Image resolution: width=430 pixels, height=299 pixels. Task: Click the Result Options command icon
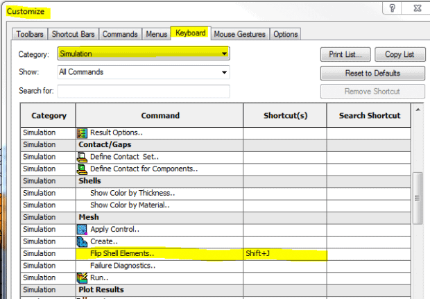click(83, 133)
